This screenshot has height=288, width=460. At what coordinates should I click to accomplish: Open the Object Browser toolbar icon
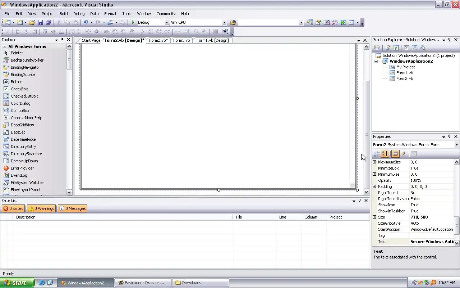point(326,22)
